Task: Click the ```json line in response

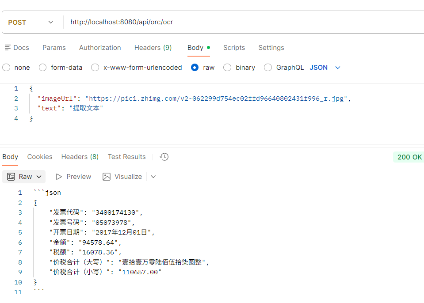Action: [47, 193]
